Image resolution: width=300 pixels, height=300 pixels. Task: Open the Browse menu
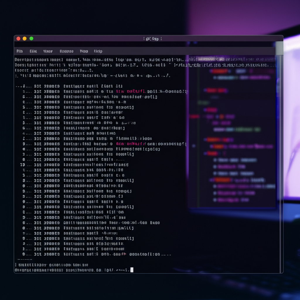click(66, 51)
